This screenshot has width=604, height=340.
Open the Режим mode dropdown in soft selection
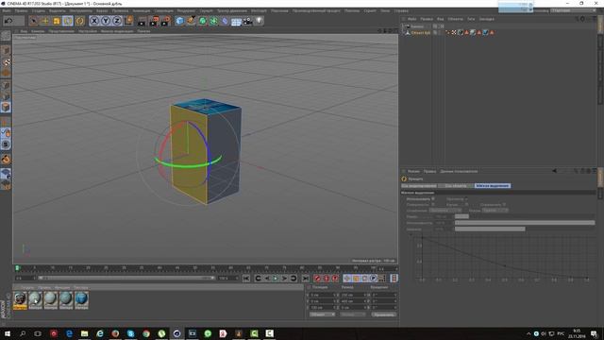click(x=495, y=211)
